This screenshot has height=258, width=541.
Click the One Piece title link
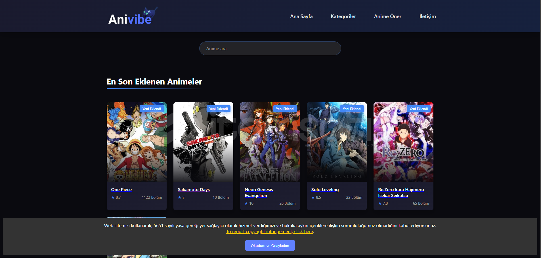[x=121, y=190]
